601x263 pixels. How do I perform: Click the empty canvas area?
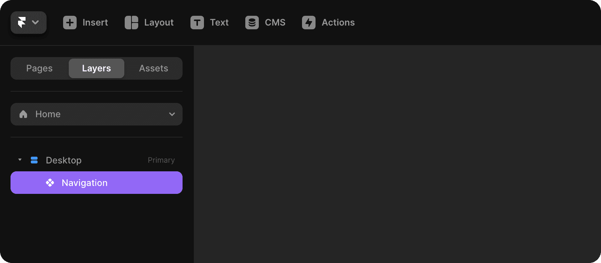397,154
